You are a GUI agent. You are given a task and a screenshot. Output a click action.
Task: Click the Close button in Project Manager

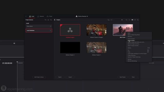(x=133, y=77)
